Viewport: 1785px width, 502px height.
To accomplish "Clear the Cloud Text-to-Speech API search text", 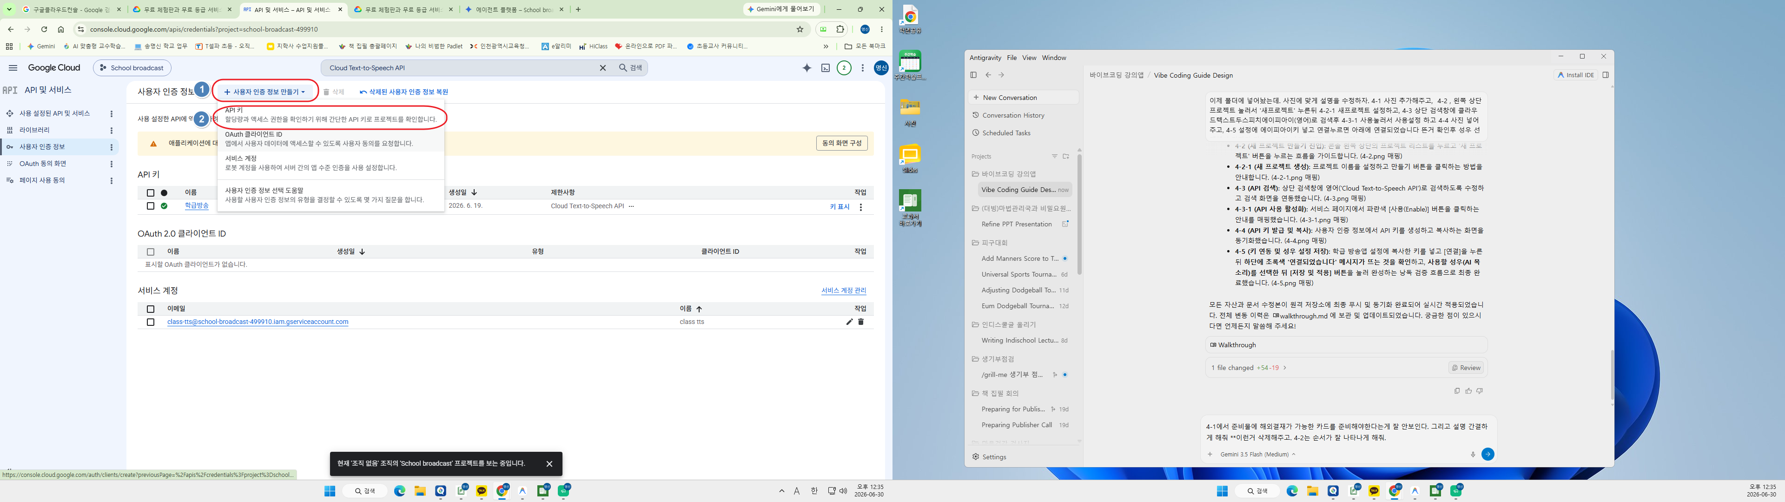I will pyautogui.click(x=603, y=68).
